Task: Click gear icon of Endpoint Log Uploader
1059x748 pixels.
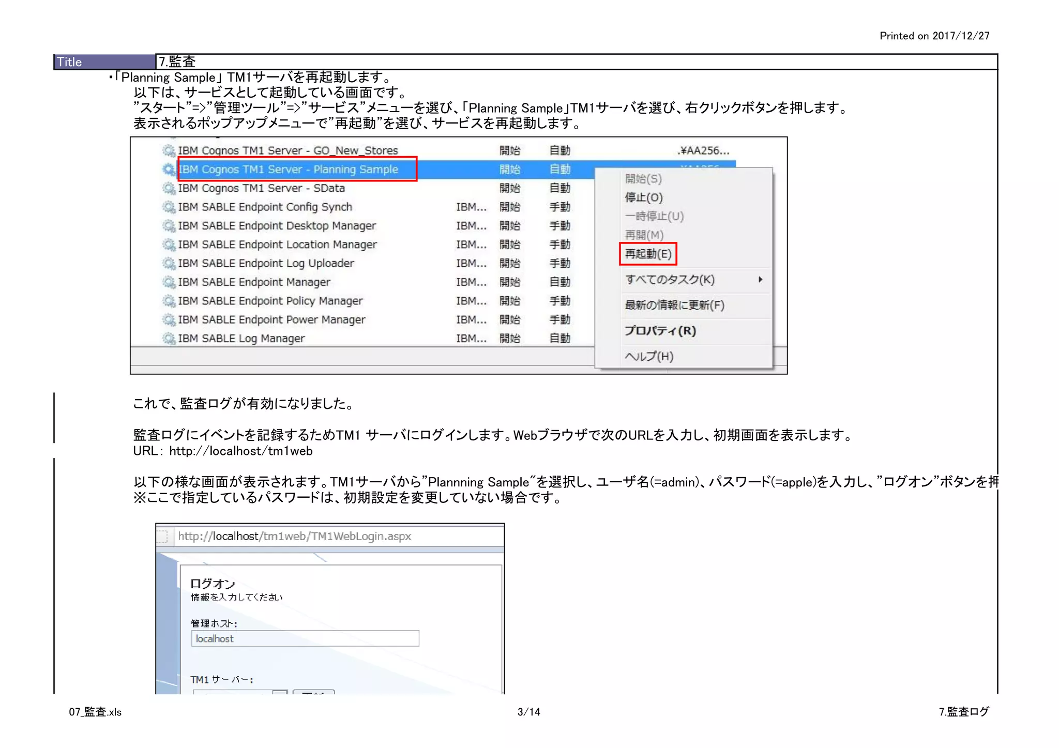Action: (169, 263)
